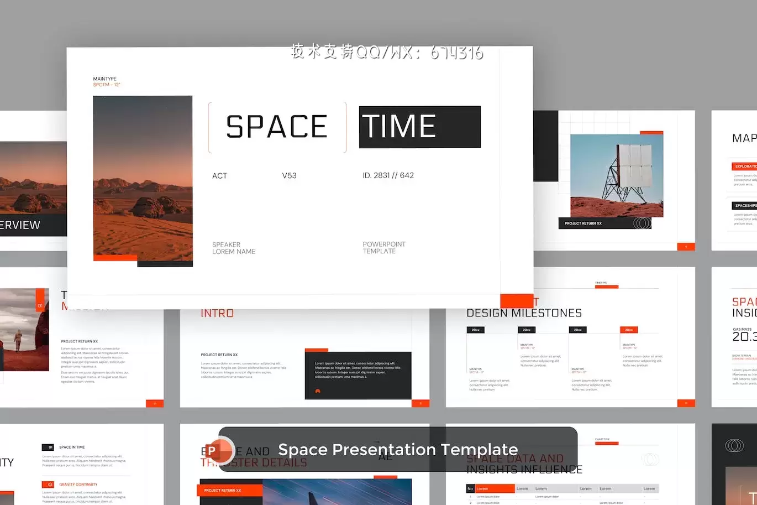Click the orange 20xx milestone marker
Screen dimensions: 757x505
(x=629, y=330)
